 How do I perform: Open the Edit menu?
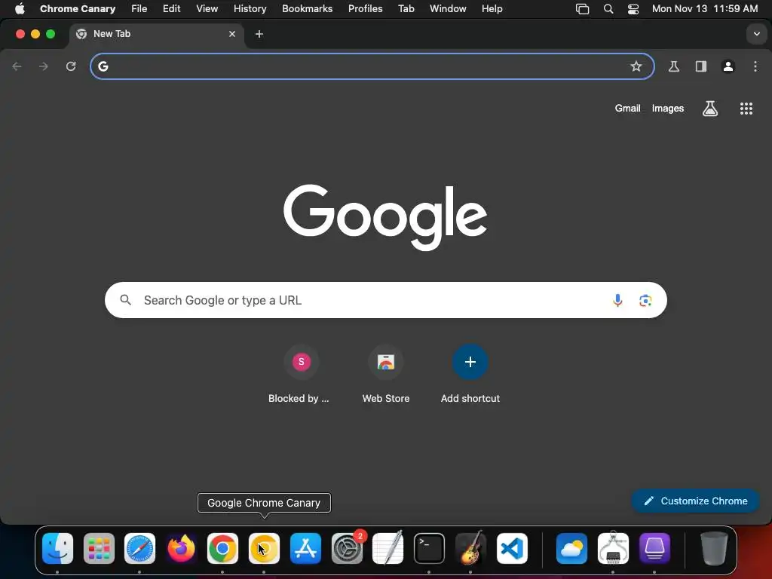(171, 8)
